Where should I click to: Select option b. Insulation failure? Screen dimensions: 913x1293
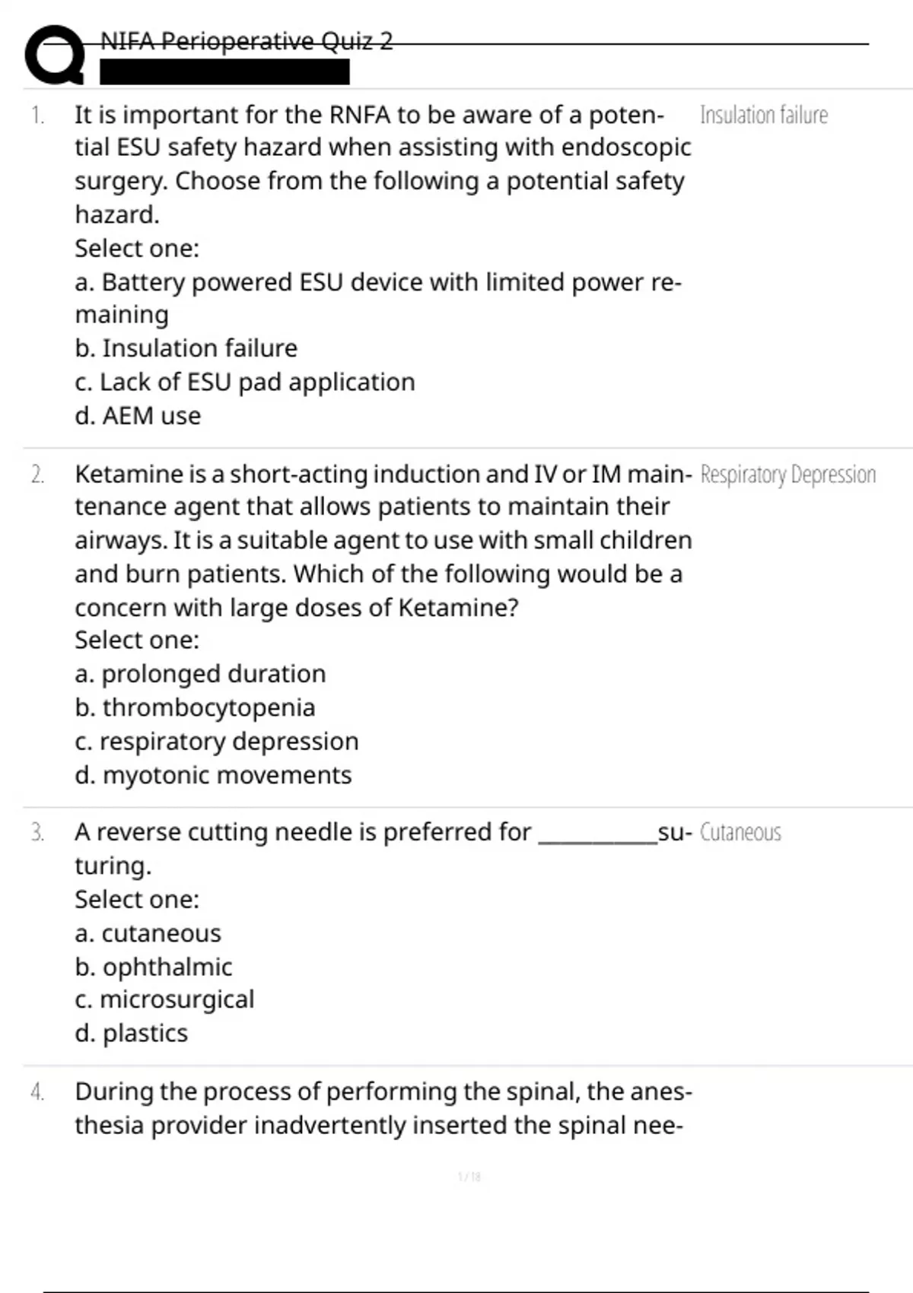(186, 348)
